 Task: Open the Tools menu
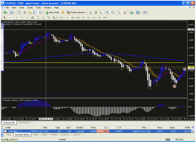[38, 8]
